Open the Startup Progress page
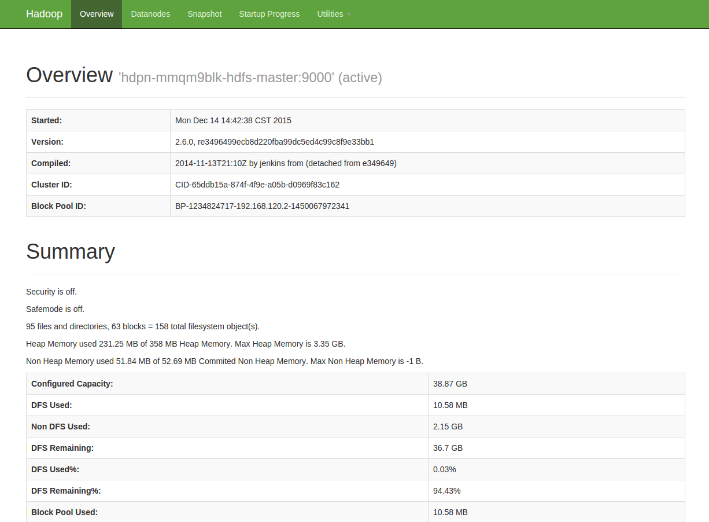 click(x=269, y=14)
